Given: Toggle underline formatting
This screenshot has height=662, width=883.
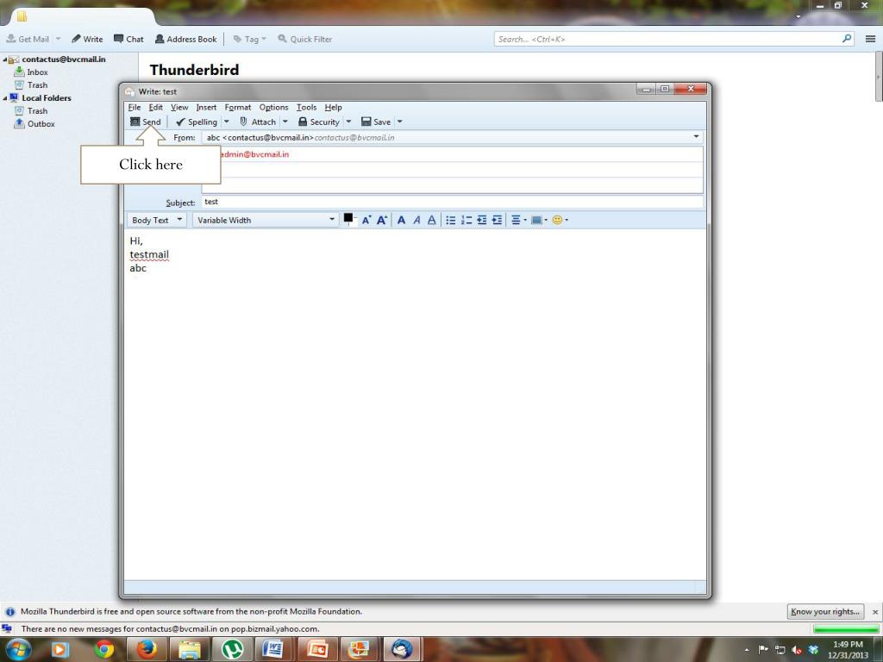Looking at the screenshot, I should tap(431, 220).
